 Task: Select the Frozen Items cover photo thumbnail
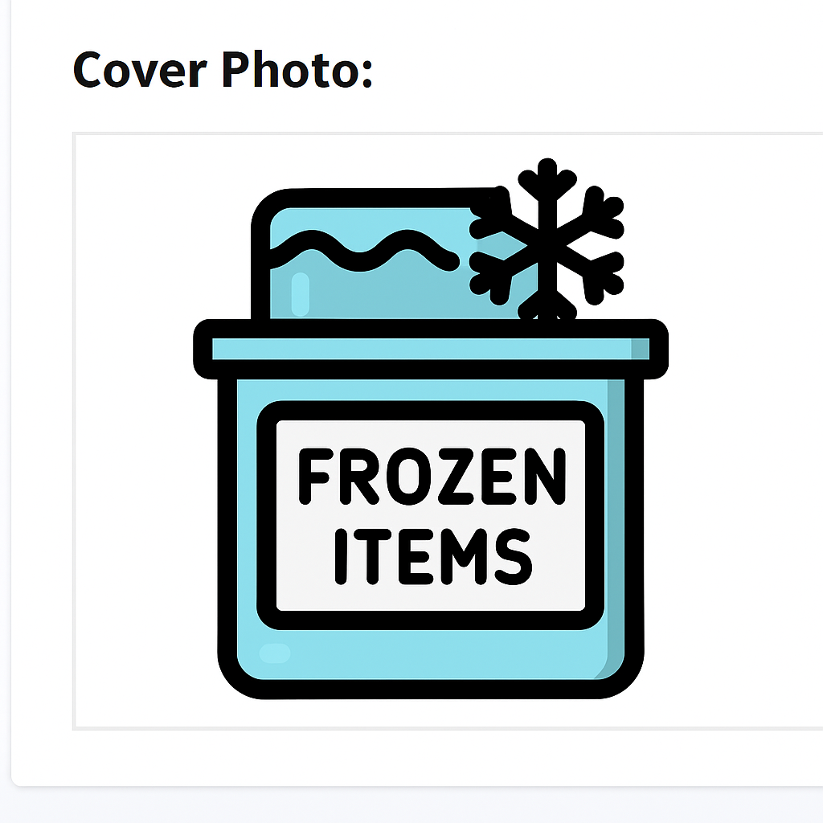click(447, 431)
